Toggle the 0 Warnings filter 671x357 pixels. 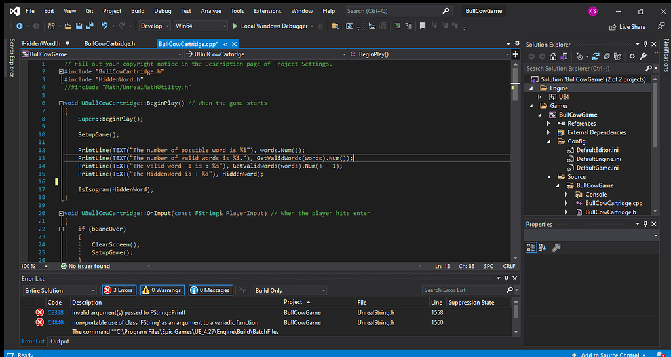(161, 290)
